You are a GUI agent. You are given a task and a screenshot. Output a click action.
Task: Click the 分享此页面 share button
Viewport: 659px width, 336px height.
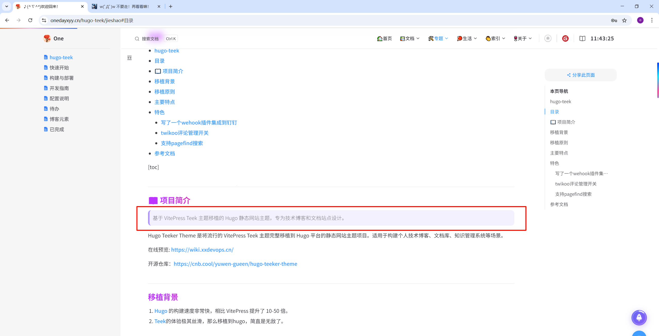[581, 75]
